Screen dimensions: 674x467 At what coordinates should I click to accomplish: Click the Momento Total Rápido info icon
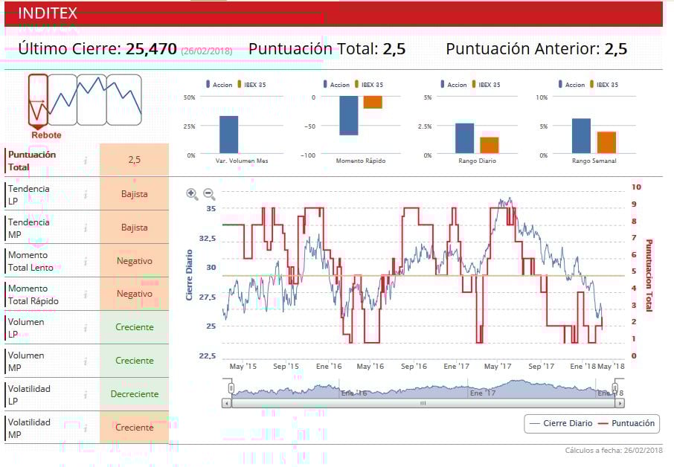(x=86, y=294)
